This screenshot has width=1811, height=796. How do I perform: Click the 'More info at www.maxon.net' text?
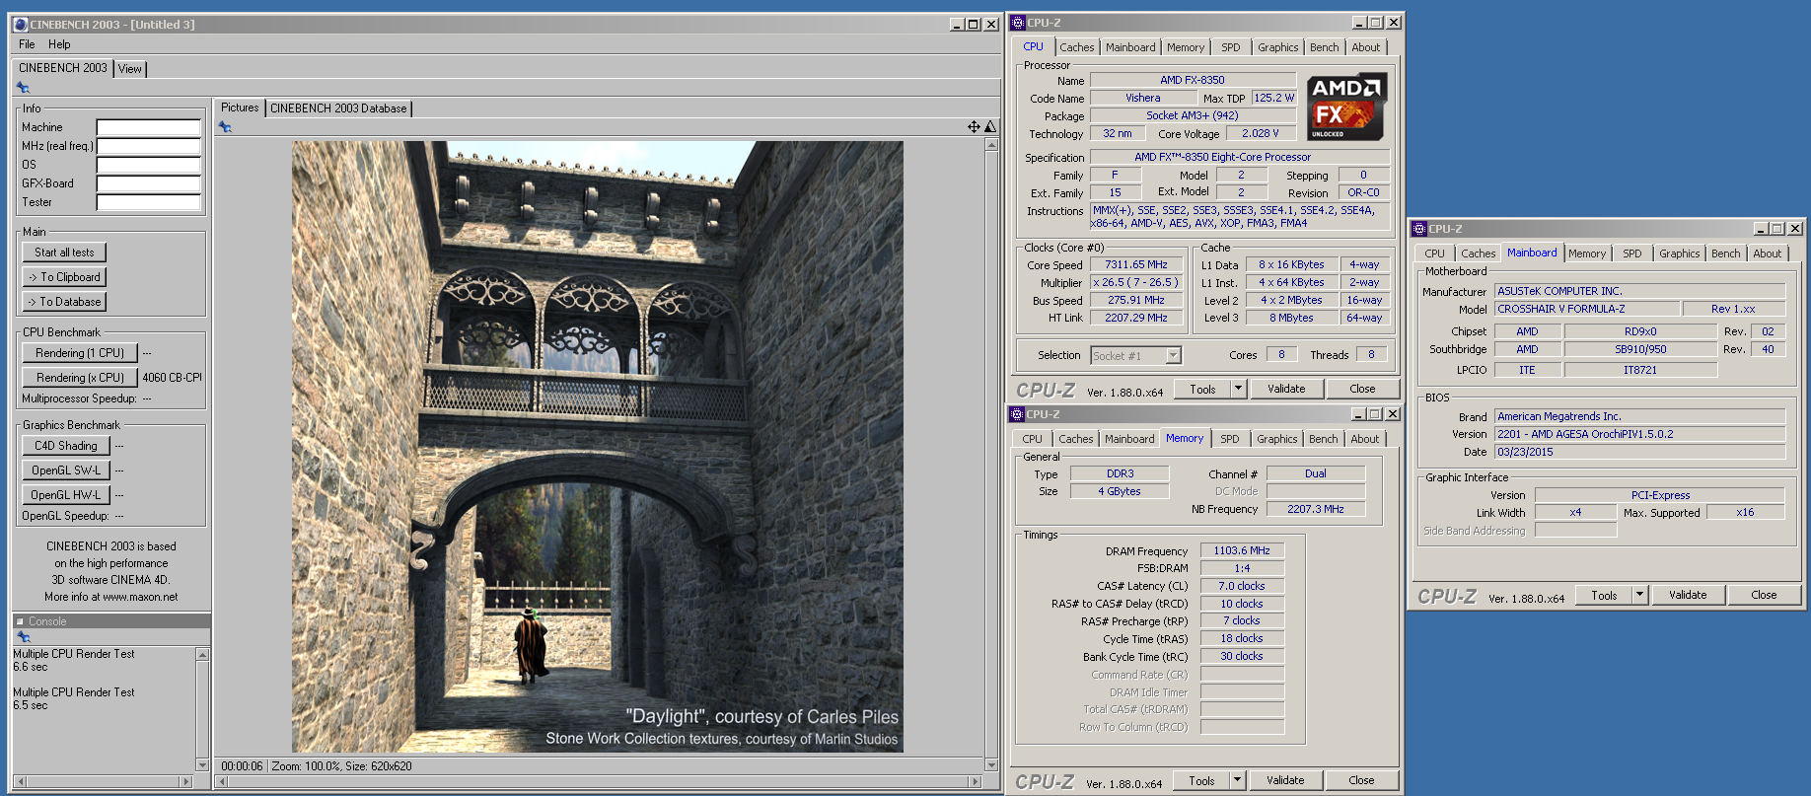coord(111,597)
